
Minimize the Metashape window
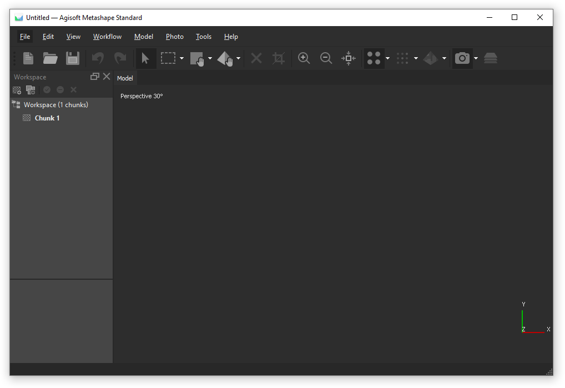point(490,17)
